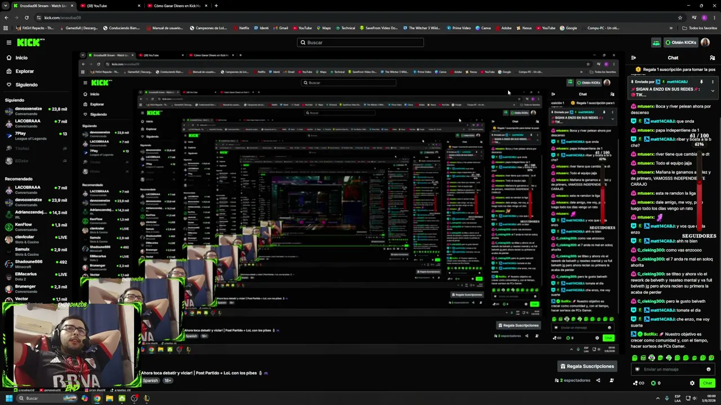
Task: Click the heart icon in message field
Action: tap(638, 370)
